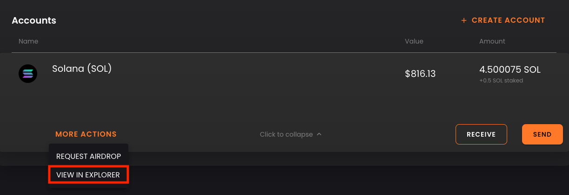
Task: Click the Value column header
Action: pyautogui.click(x=414, y=41)
